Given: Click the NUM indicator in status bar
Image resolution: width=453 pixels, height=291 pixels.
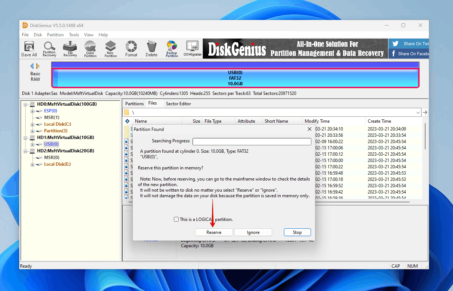Looking at the screenshot, I should 413,266.
